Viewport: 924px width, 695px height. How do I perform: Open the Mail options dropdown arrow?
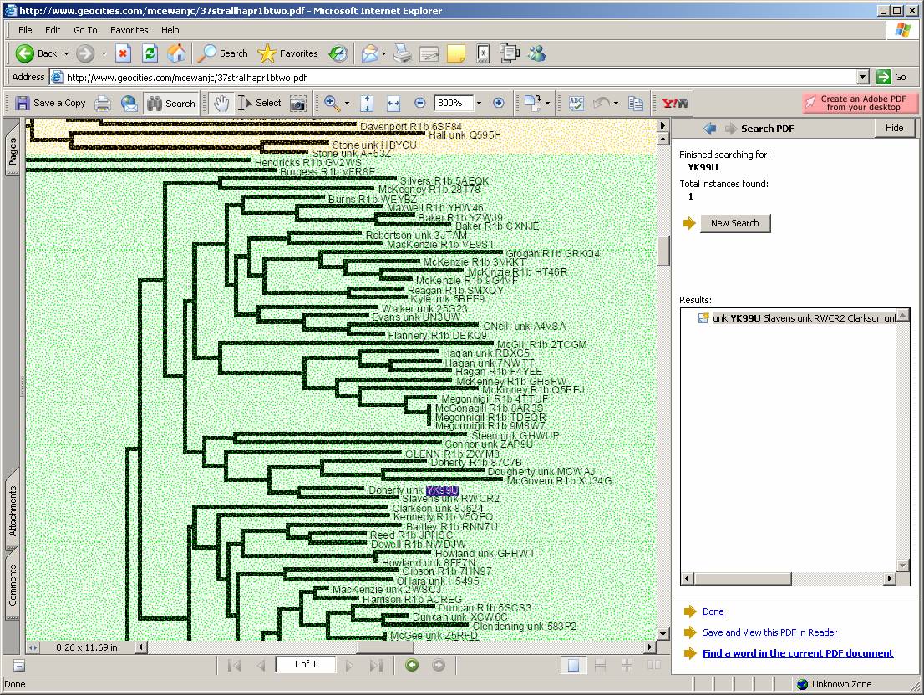pyautogui.click(x=383, y=53)
